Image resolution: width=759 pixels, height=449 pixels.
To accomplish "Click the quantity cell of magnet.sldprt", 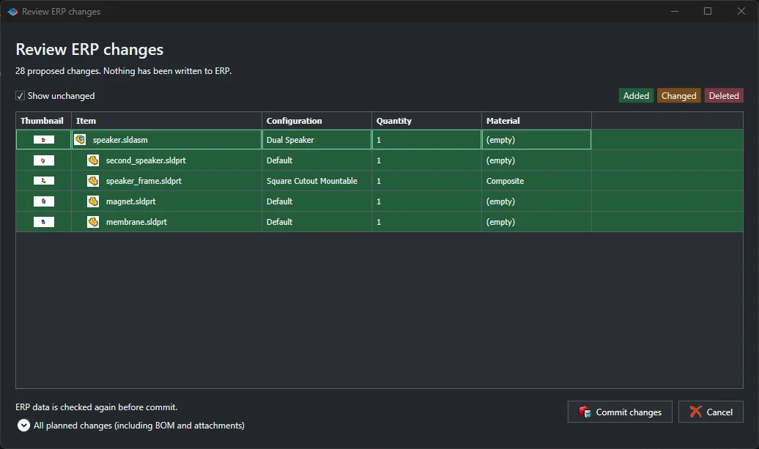I will coord(426,201).
